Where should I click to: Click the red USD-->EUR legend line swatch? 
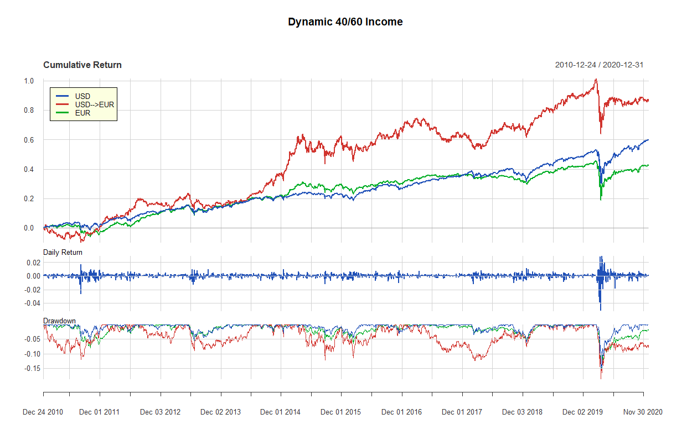point(62,104)
